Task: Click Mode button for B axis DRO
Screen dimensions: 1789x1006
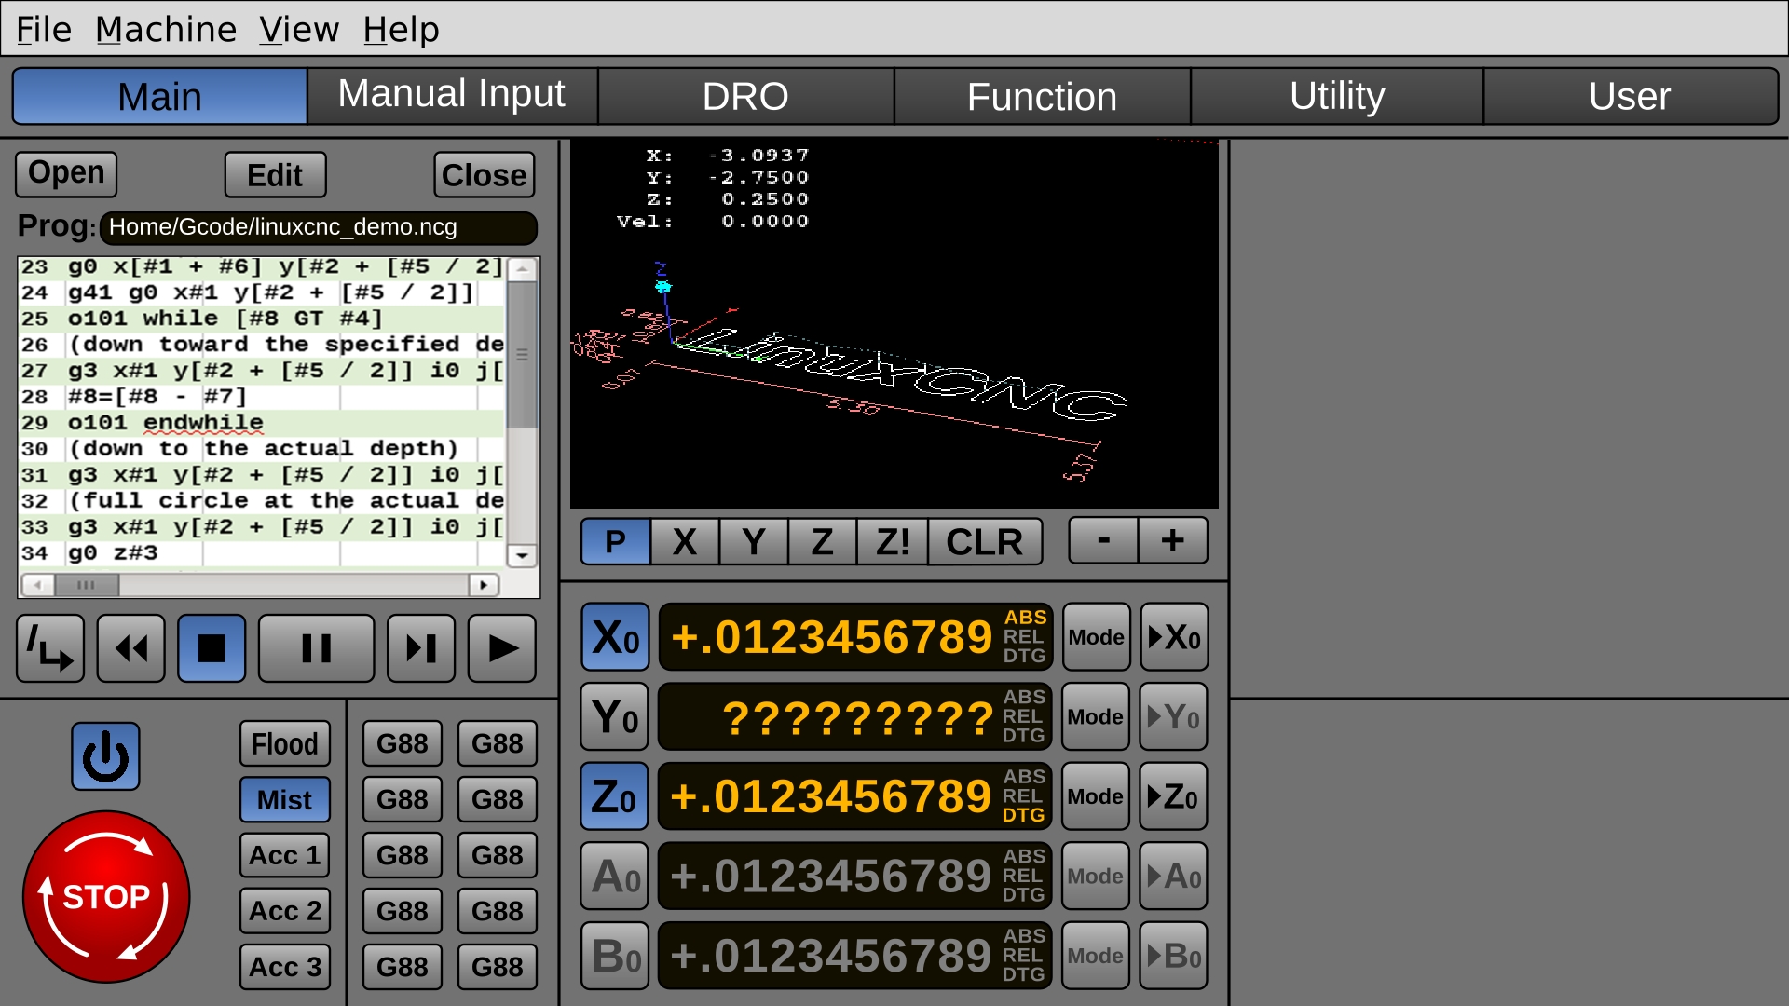Action: [x=1096, y=956]
